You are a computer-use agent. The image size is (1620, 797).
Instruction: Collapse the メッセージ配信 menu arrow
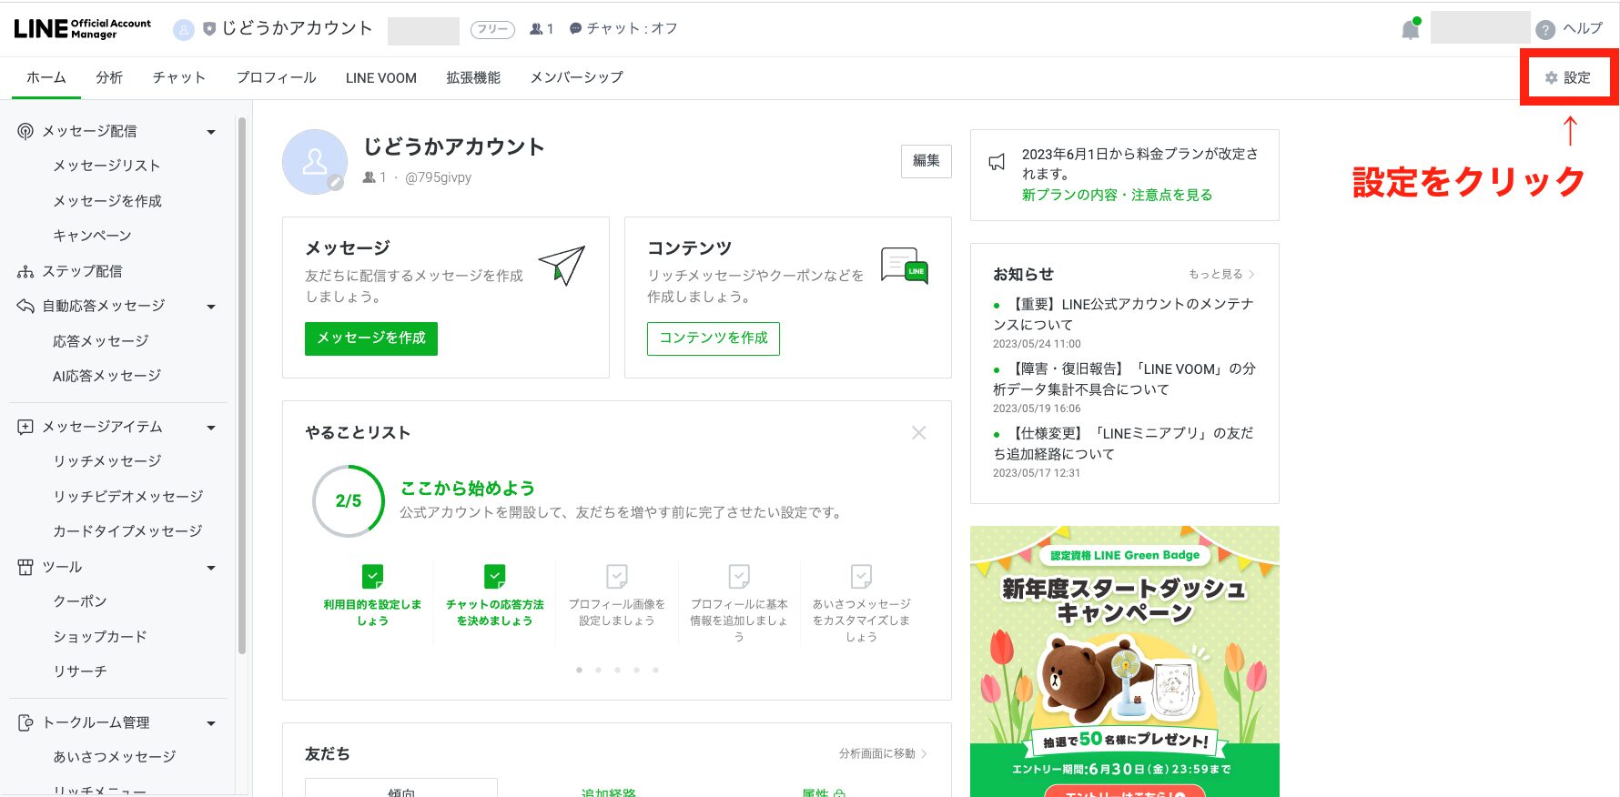[211, 132]
